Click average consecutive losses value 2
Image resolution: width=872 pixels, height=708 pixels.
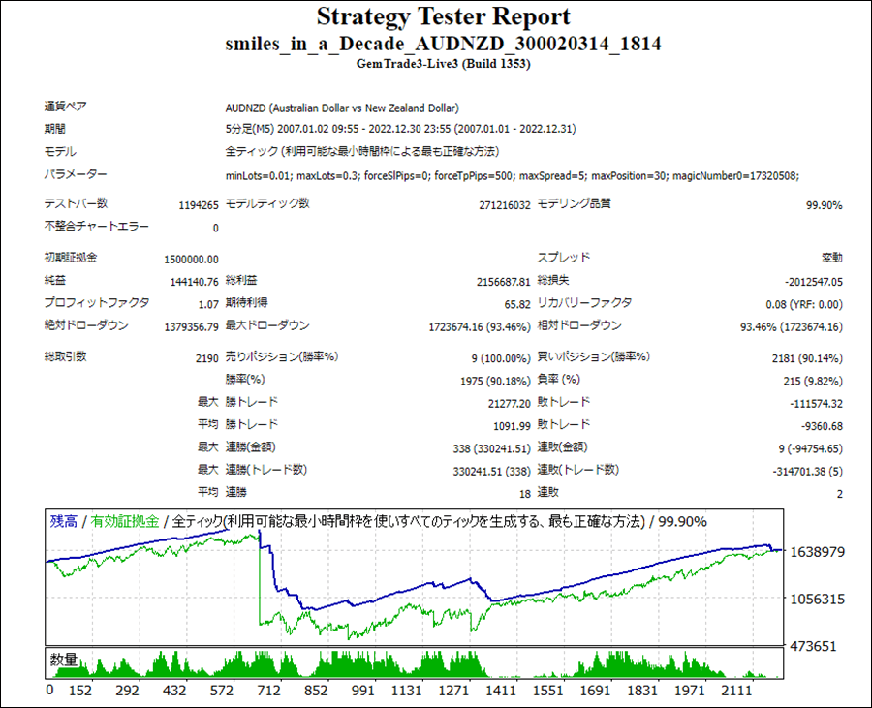pos(839,494)
